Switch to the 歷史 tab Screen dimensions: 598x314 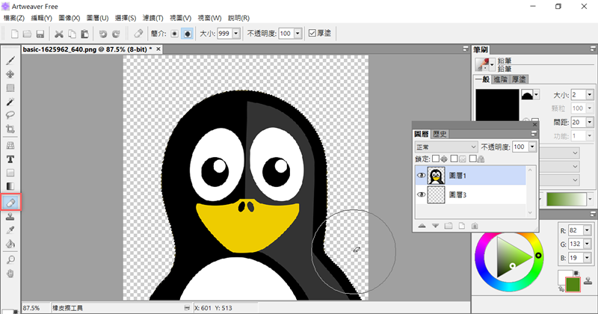[440, 134]
